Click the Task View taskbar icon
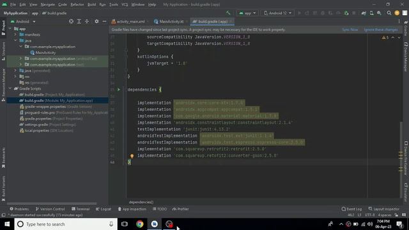409x230 pixels. click(125, 224)
